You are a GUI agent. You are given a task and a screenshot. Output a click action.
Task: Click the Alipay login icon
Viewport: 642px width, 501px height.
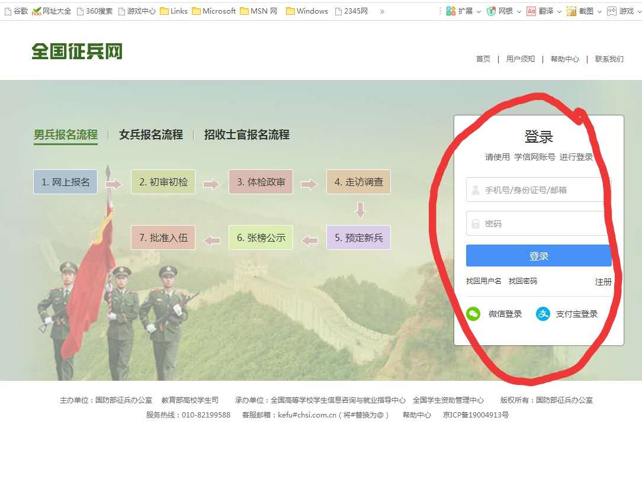tap(543, 314)
